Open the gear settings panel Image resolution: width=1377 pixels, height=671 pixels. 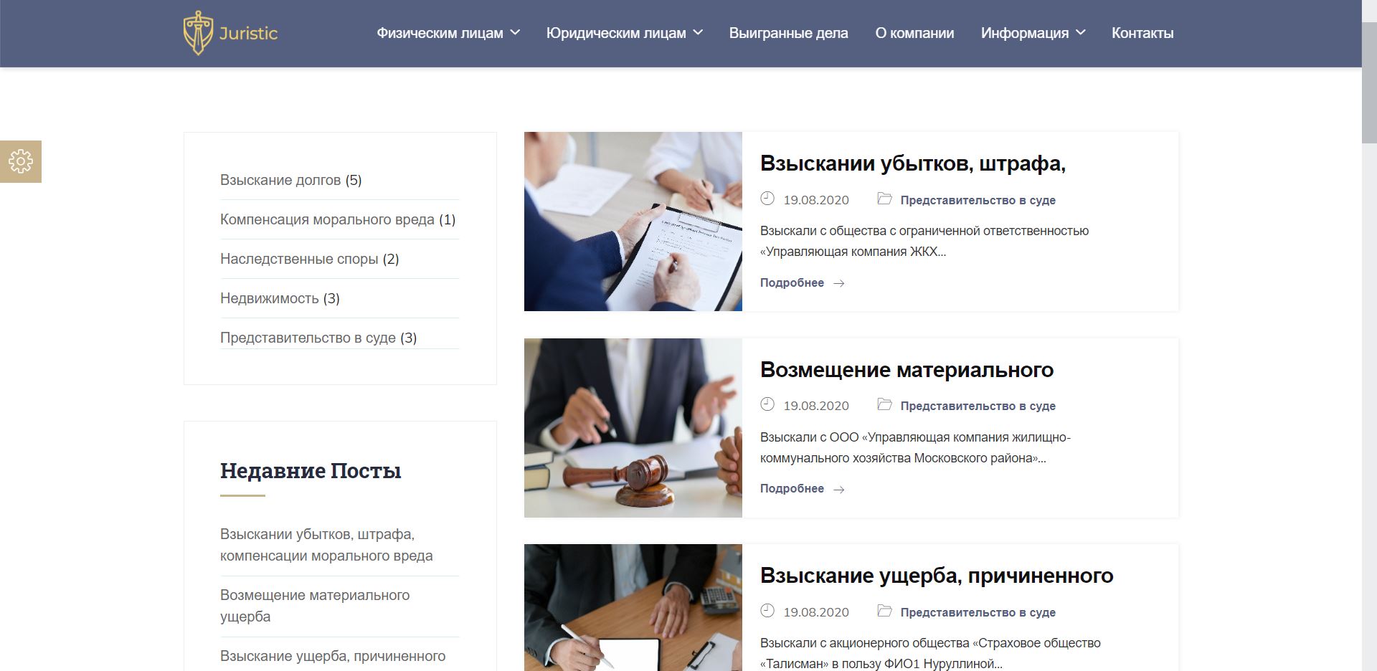(x=21, y=161)
